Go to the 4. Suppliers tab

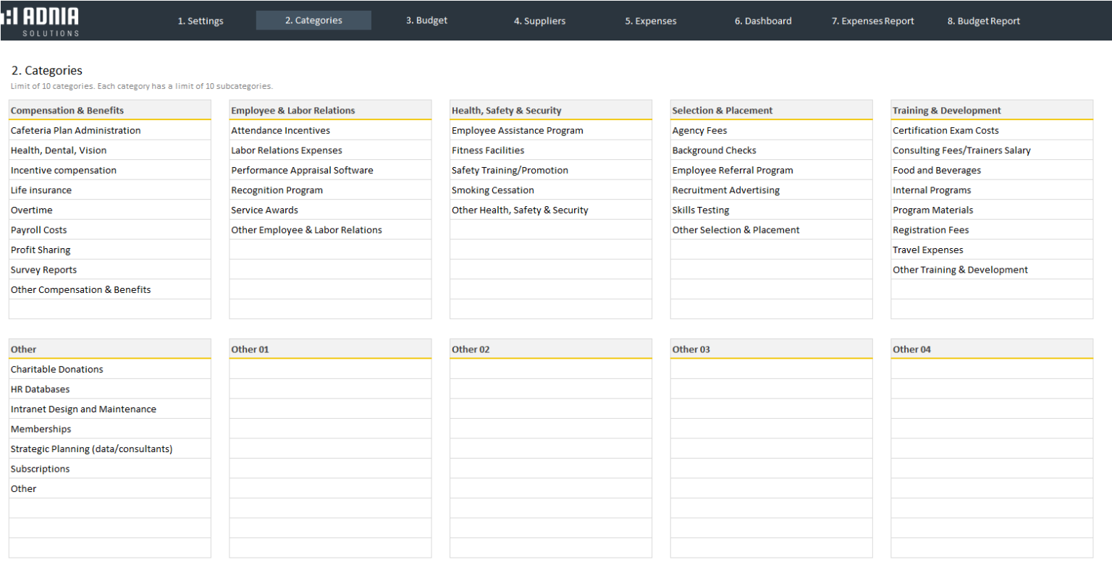coord(539,20)
